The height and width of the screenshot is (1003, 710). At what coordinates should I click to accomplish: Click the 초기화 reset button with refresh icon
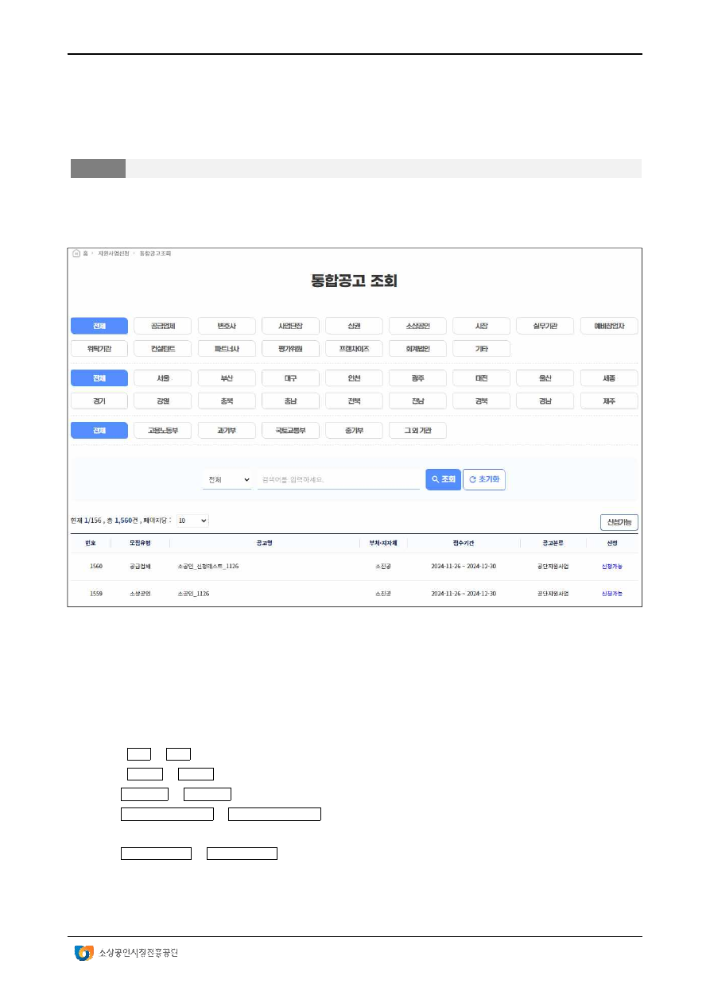point(484,479)
